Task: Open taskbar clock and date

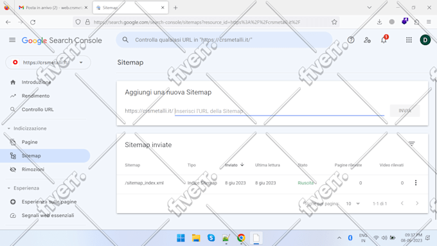Action: (411, 238)
